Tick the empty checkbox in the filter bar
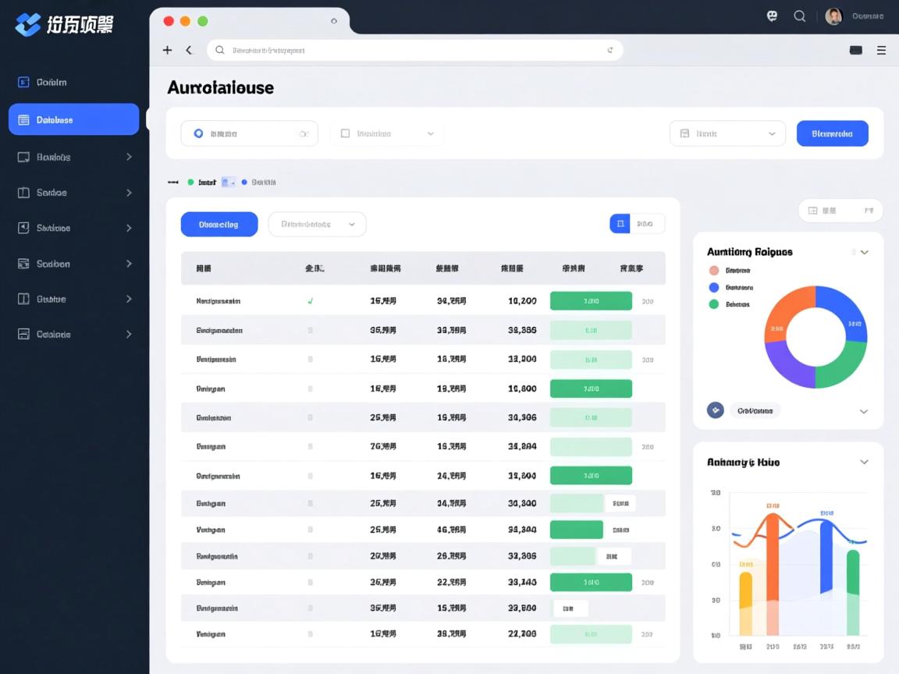 click(345, 133)
